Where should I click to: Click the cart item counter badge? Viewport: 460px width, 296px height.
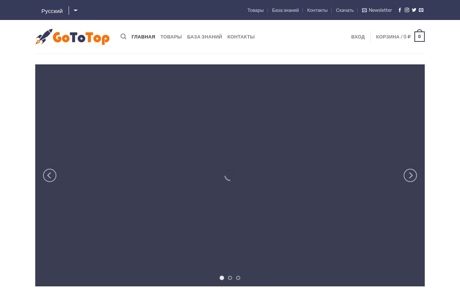pos(419,36)
